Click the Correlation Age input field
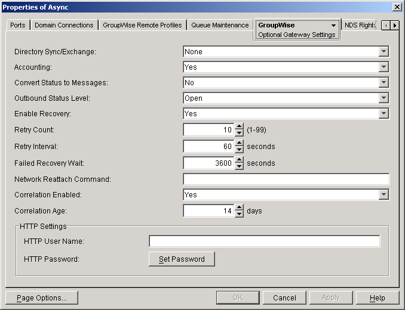This screenshot has height=310, width=405. click(208, 211)
